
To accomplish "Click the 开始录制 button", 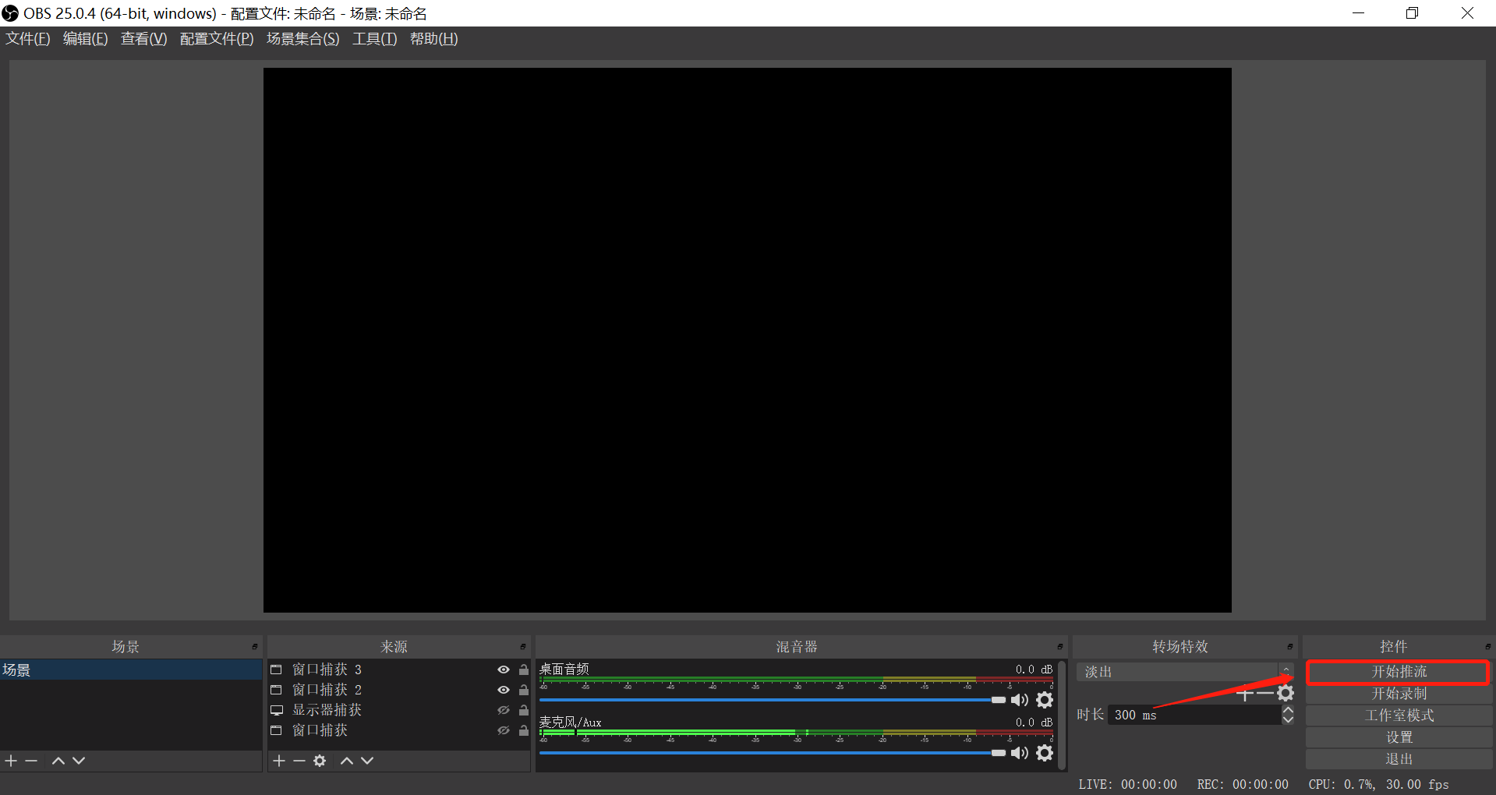I will 1399,694.
